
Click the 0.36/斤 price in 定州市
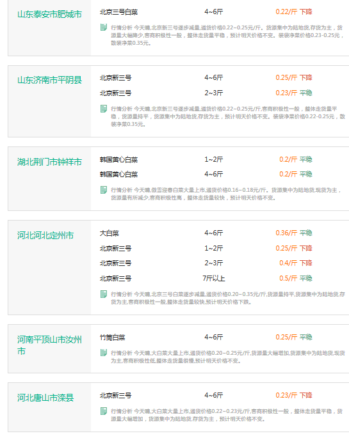click(286, 233)
